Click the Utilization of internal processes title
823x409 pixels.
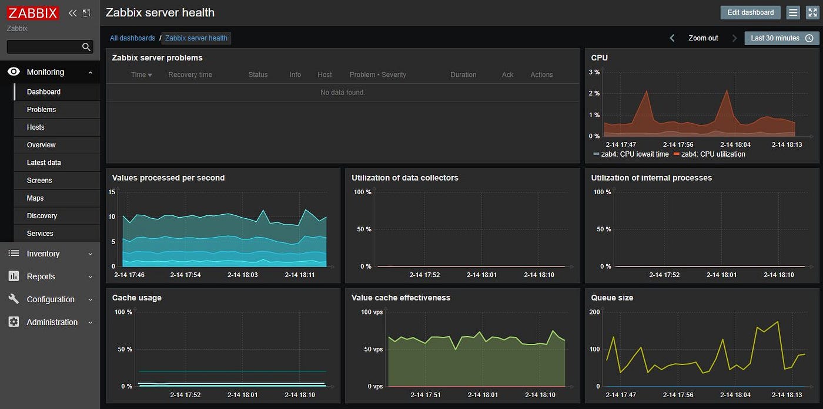click(651, 178)
